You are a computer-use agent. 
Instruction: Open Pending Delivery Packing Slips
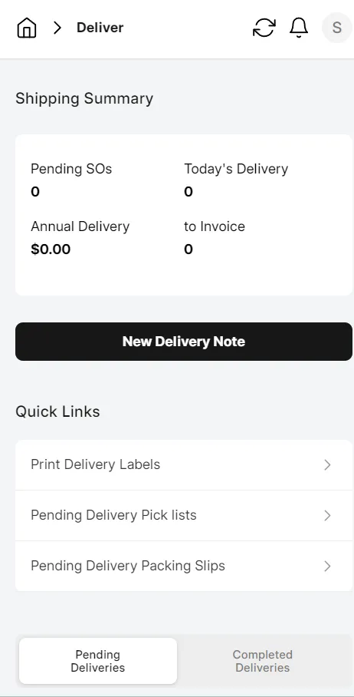pos(184,566)
